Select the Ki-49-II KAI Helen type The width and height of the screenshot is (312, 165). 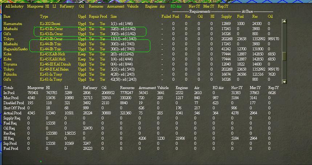(54, 69)
